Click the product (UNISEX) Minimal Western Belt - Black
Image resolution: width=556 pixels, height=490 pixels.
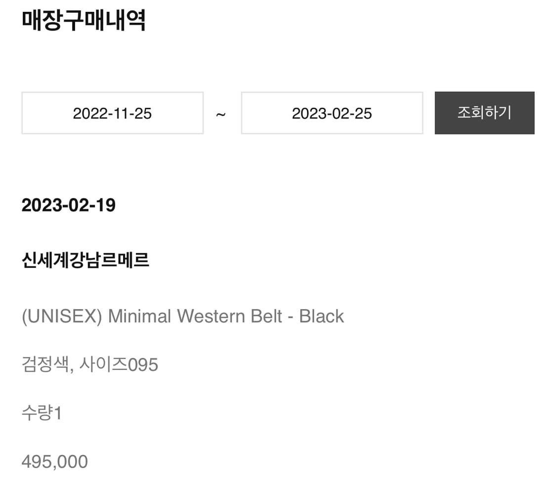(x=182, y=316)
